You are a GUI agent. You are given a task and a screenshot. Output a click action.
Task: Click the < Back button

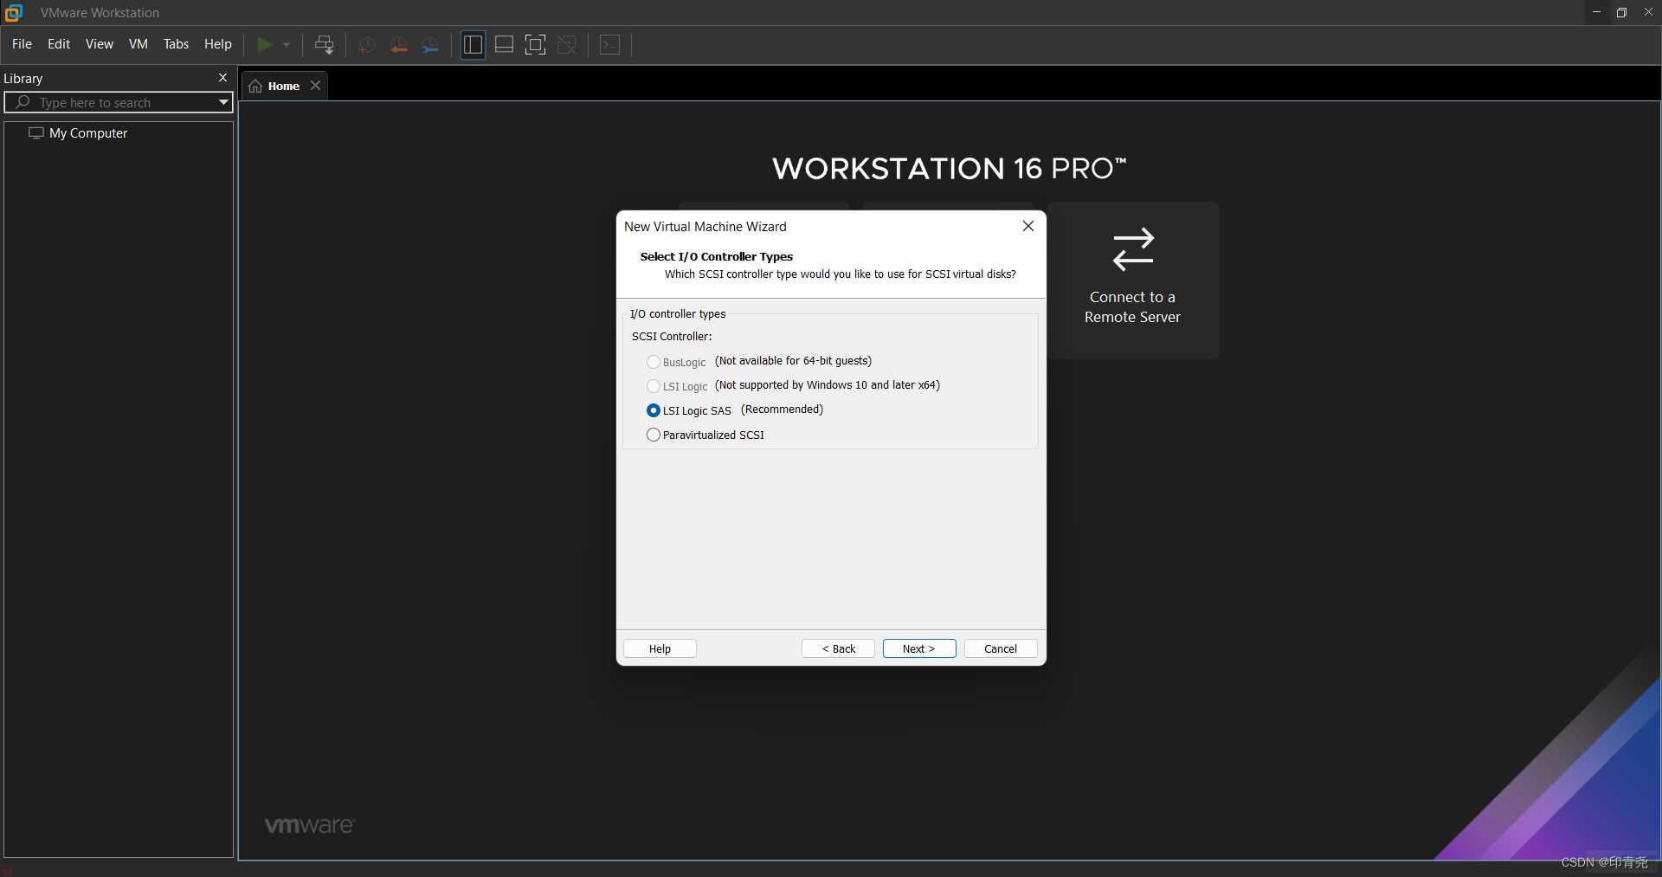[x=838, y=648]
